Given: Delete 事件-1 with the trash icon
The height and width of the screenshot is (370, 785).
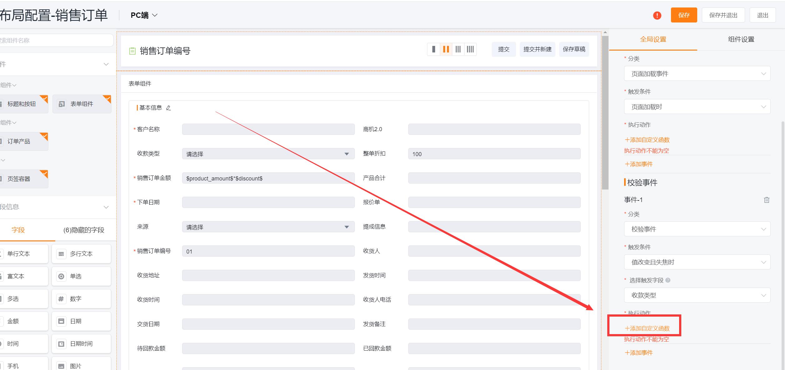Looking at the screenshot, I should [767, 200].
